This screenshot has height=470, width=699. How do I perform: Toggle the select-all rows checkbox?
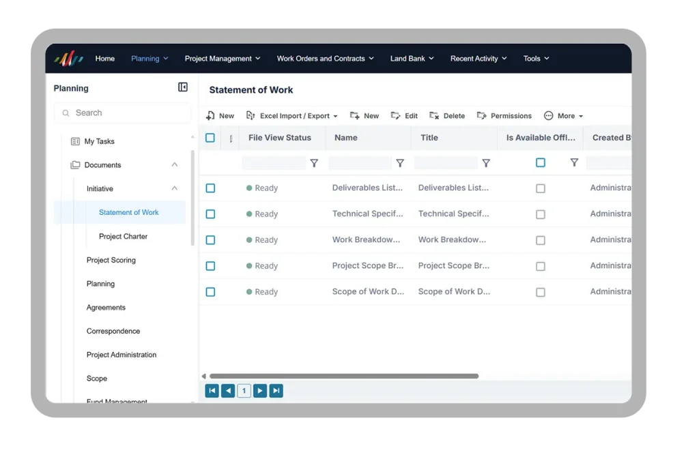[x=210, y=138]
